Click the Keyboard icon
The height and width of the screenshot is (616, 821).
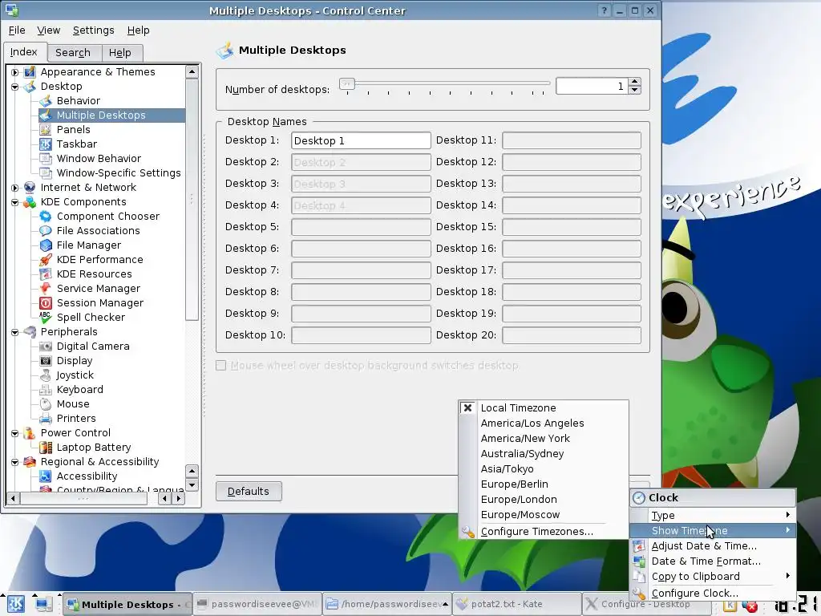pos(46,390)
